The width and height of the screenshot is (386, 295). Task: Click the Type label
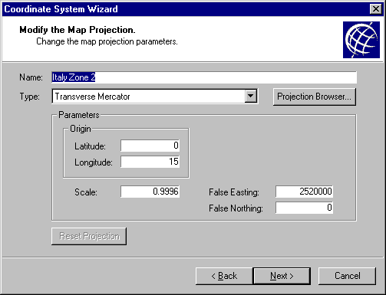click(30, 97)
